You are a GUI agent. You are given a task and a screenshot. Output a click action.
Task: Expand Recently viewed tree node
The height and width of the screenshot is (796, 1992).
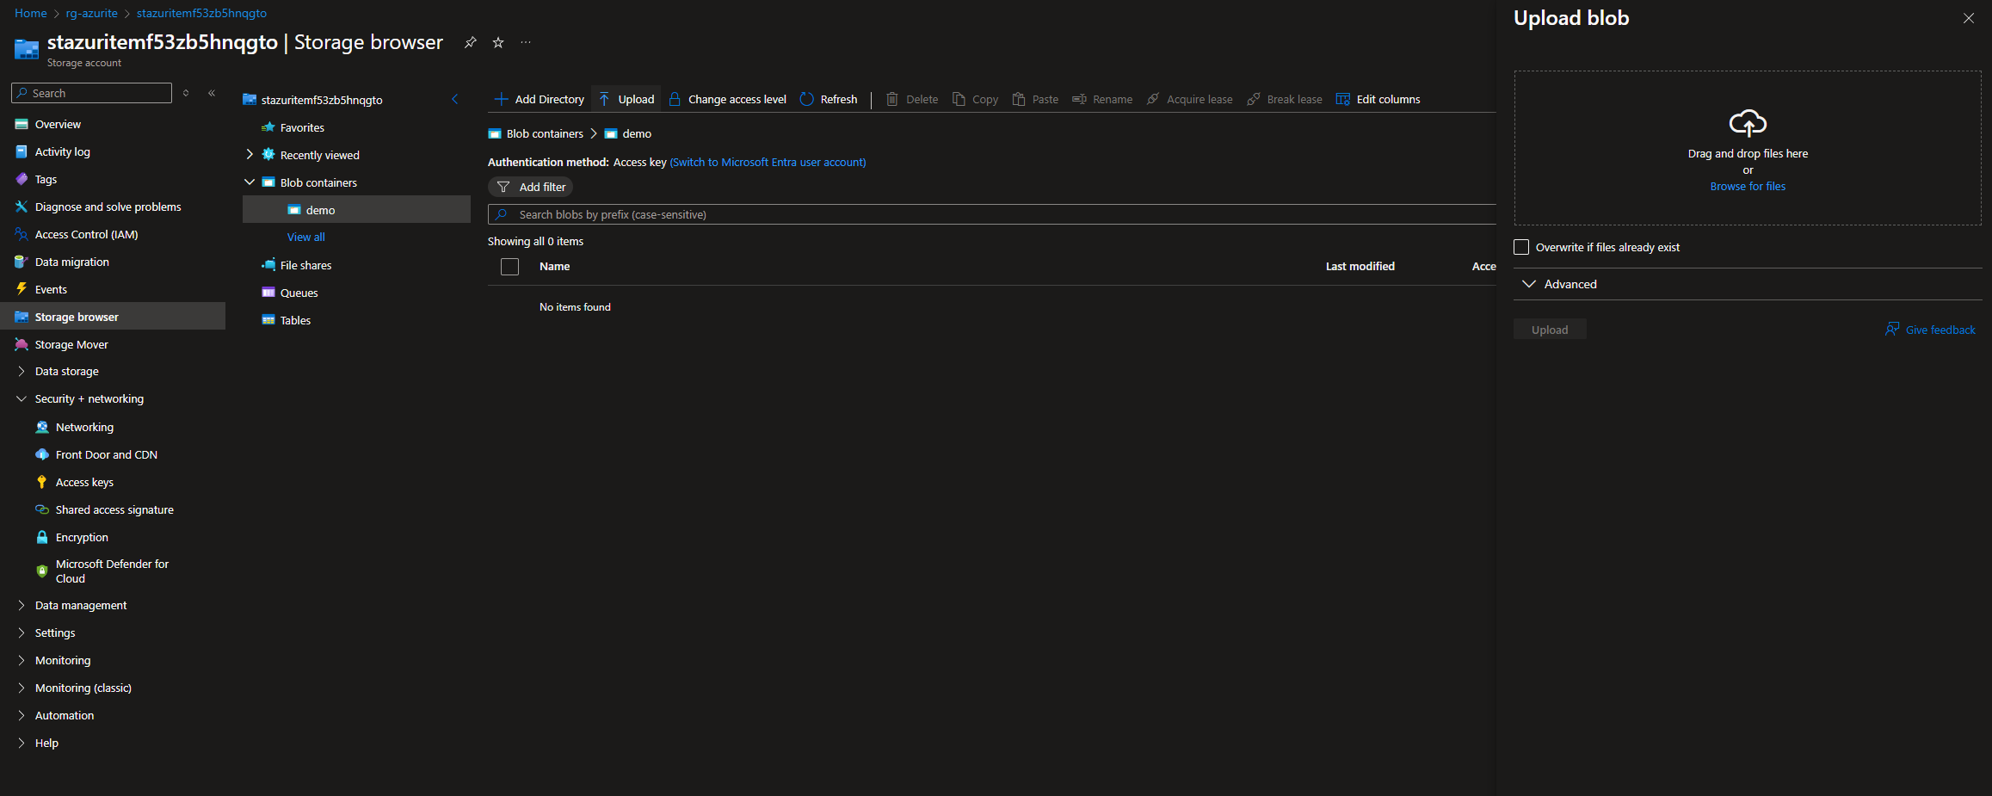pos(250,155)
